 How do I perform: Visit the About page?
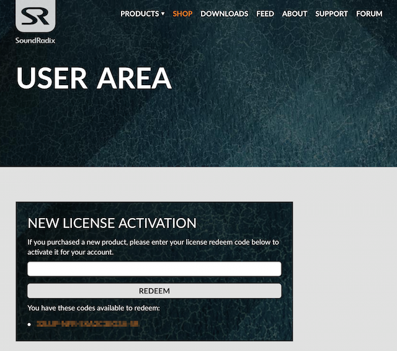click(x=295, y=14)
